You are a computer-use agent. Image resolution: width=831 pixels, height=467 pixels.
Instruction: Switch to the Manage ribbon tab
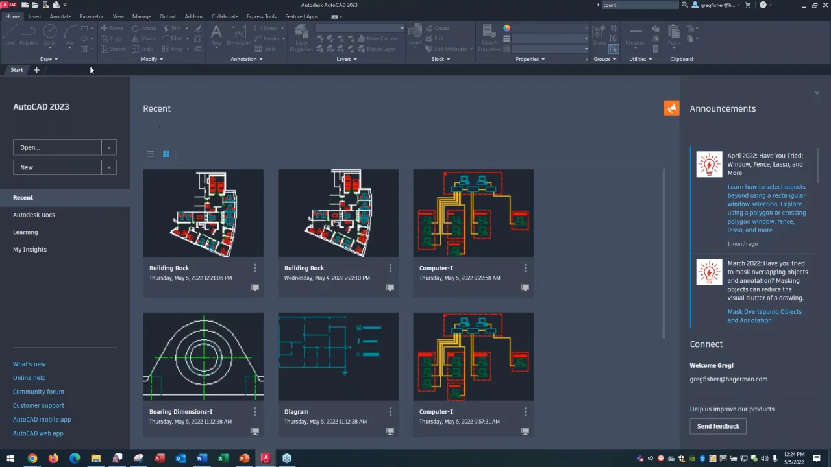(x=142, y=16)
